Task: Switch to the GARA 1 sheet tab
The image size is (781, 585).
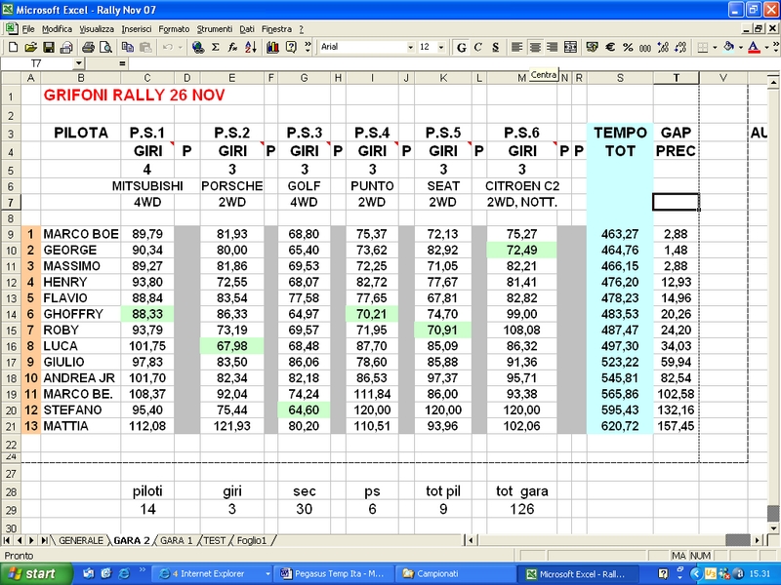Action: tap(177, 540)
